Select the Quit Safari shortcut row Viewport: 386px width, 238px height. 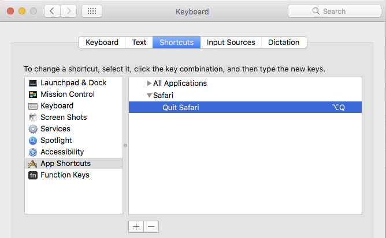245,107
